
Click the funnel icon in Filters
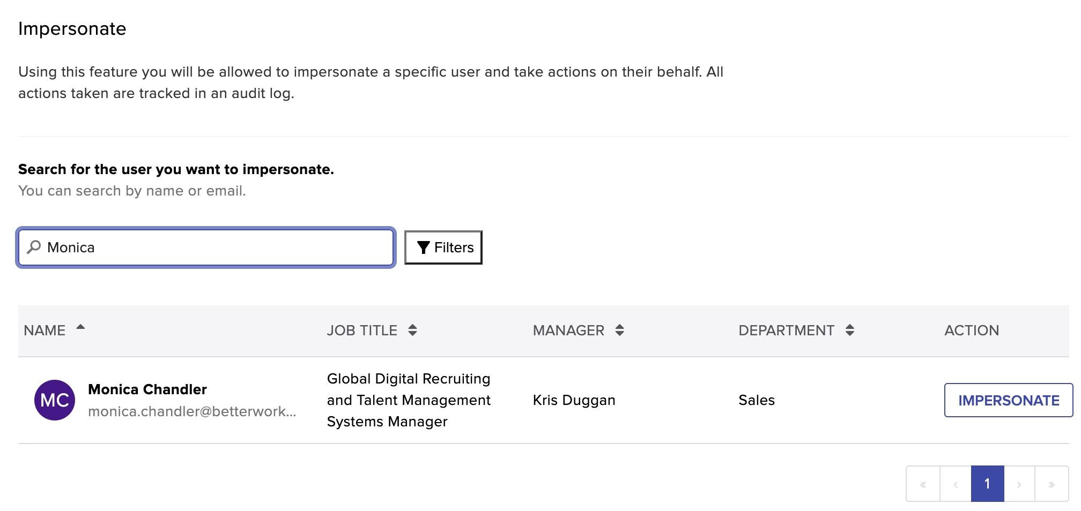tap(423, 247)
